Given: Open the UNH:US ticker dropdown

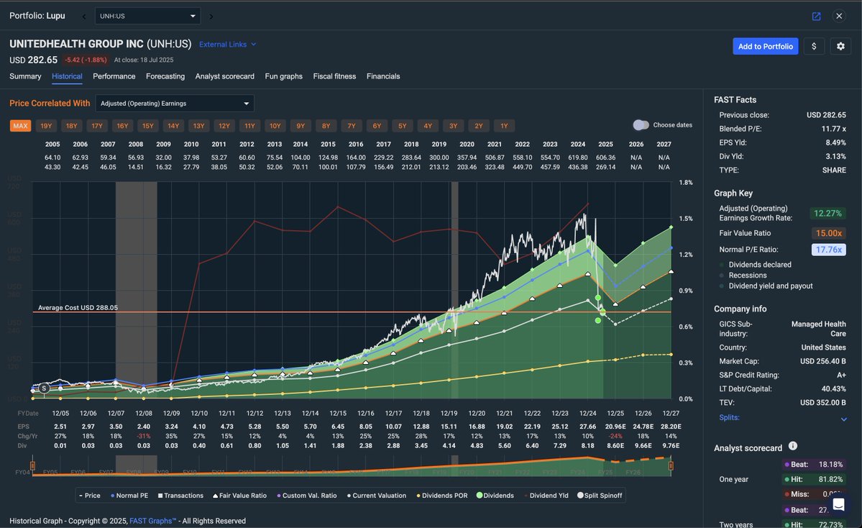Looking at the screenshot, I should point(147,16).
